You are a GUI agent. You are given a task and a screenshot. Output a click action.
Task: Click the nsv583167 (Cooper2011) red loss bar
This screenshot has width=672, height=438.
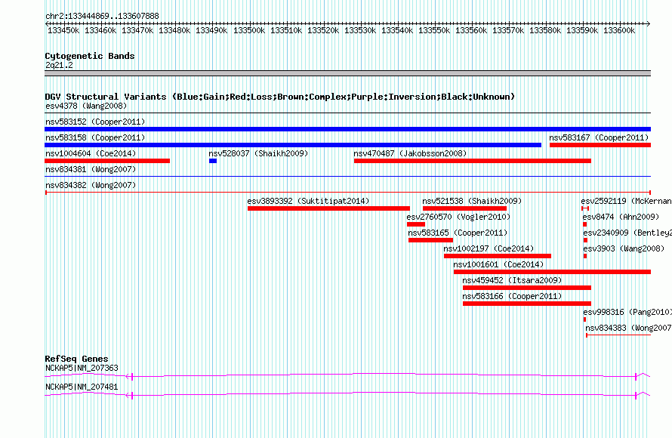tap(600, 145)
